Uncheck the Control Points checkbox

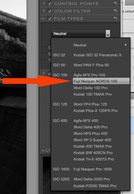50,4
